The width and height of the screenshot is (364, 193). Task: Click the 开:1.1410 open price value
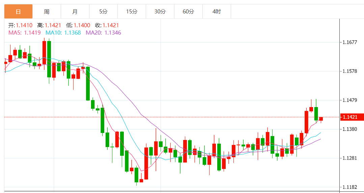point(21,25)
